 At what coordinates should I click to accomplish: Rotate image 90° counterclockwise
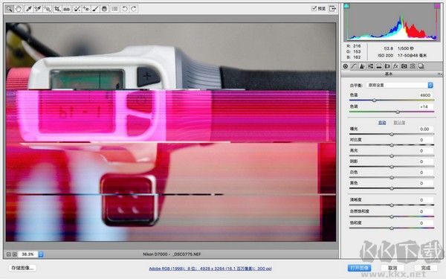point(125,9)
